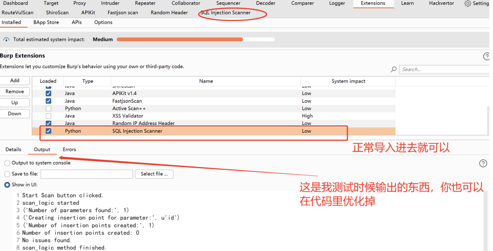Move extension with Down button

15,113
